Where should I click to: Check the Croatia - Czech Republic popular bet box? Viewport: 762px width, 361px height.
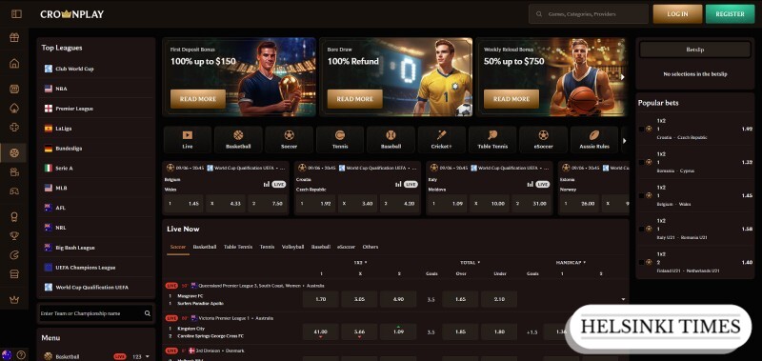coord(641,130)
